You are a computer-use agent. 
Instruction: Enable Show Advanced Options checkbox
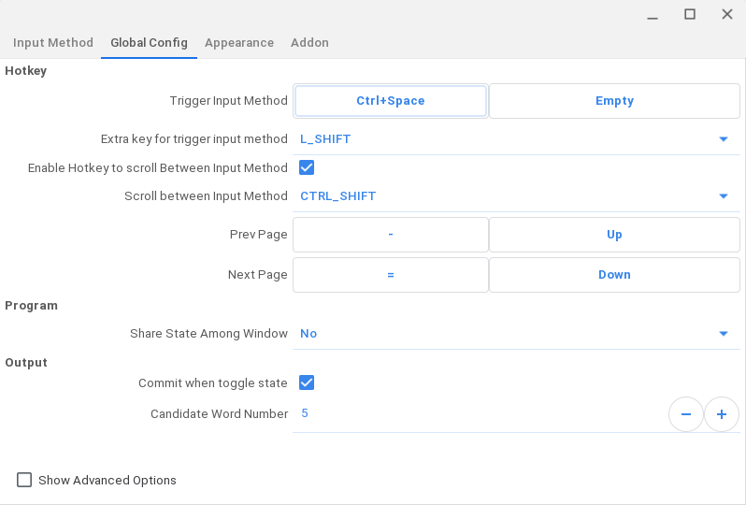pyautogui.click(x=24, y=481)
